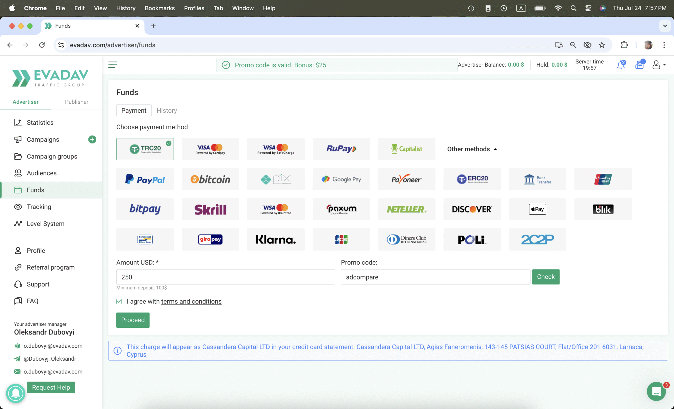This screenshot has height=409, width=674.
Task: Switch to the History tab
Action: coord(167,111)
